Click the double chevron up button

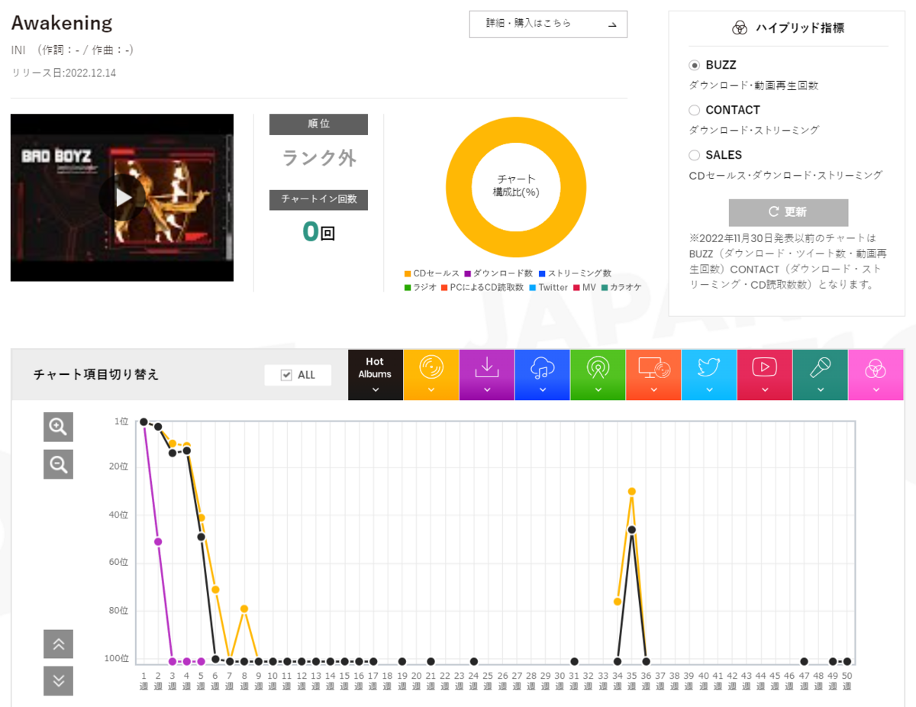click(x=58, y=644)
